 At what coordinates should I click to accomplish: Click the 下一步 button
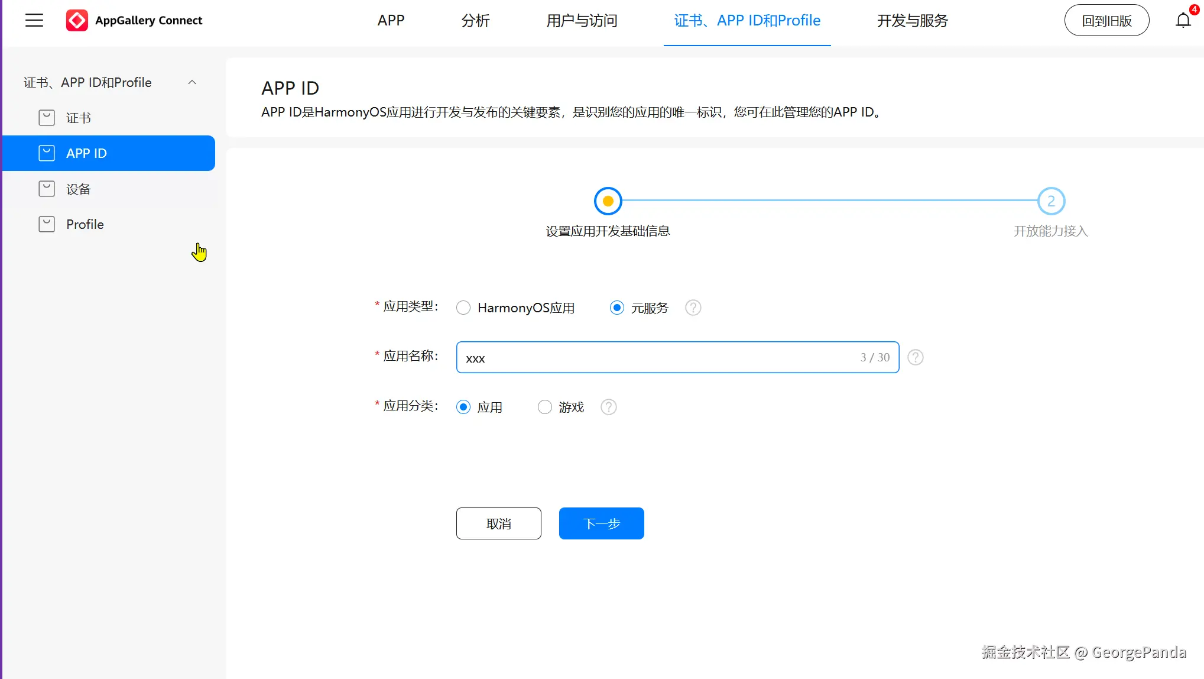[x=601, y=523]
